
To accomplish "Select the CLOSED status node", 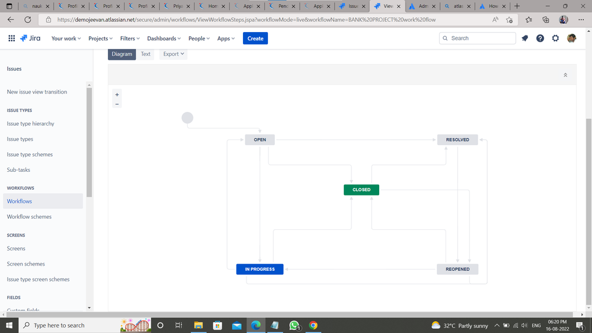I will [x=361, y=190].
